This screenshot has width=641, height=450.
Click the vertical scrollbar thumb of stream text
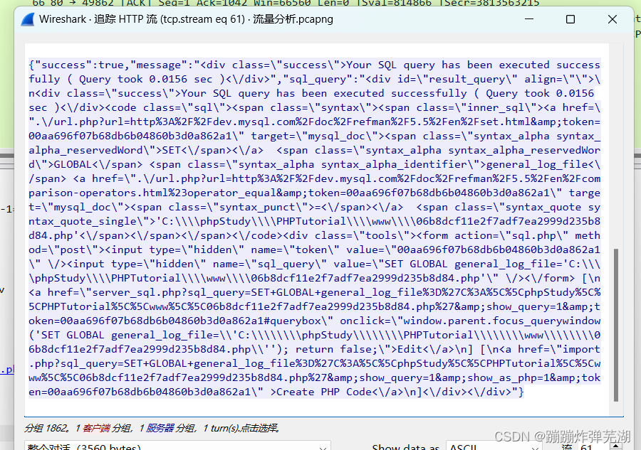616,325
